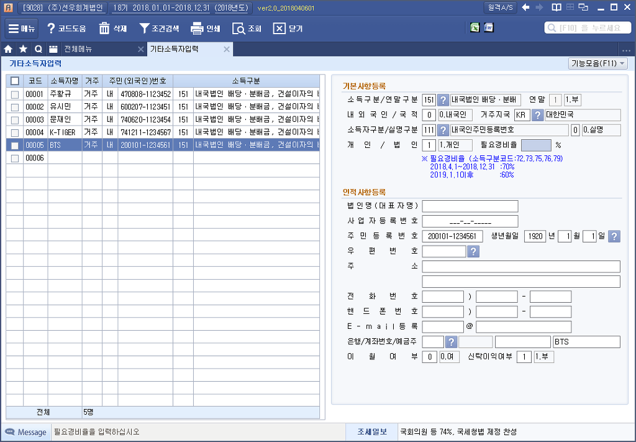Check the box for row 00003 문재인
Image resolution: width=636 pixels, height=442 pixels.
[14, 119]
